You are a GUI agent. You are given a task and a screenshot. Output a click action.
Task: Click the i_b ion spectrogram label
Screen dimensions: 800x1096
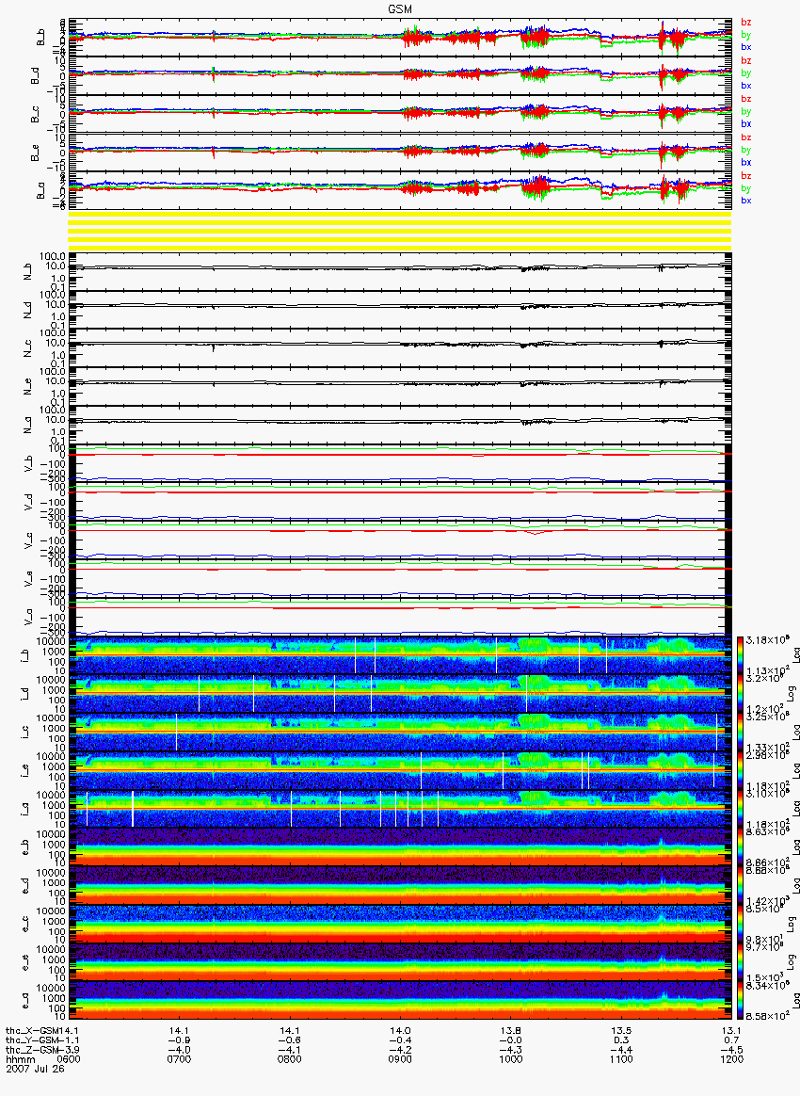[25, 656]
